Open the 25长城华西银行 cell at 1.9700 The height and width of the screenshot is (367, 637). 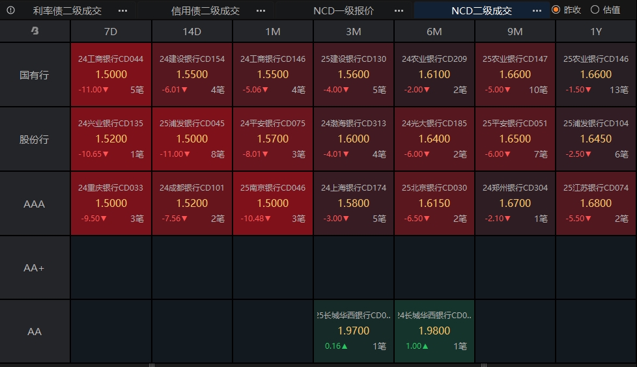[354, 331]
